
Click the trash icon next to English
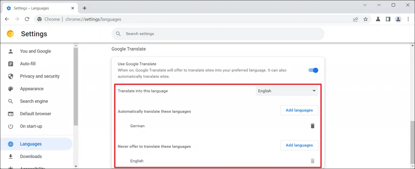click(x=312, y=161)
